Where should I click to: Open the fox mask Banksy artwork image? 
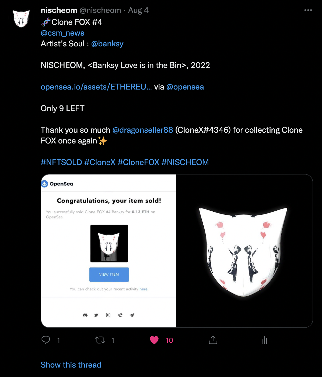pos(244,251)
